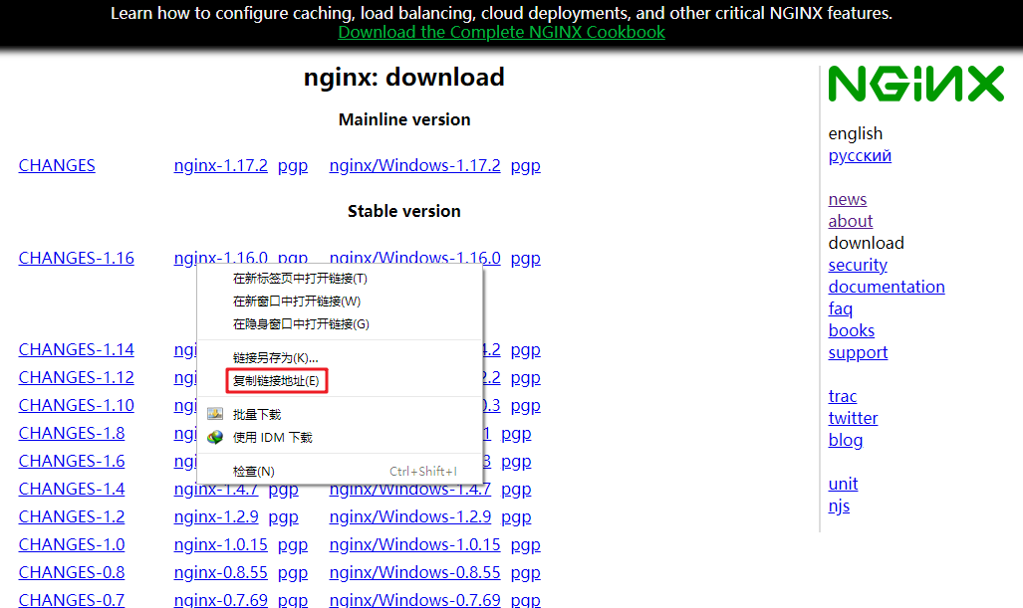
Task: Open CHANGES-1.14 link
Action: point(77,350)
